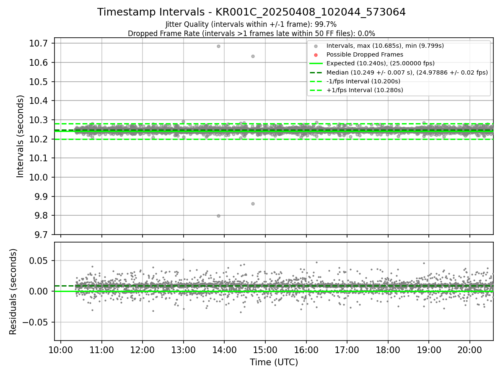The height and width of the screenshot is (377, 503).
Task: Click the minimum interval outlier near 9.799 seconds
Action: [218, 216]
